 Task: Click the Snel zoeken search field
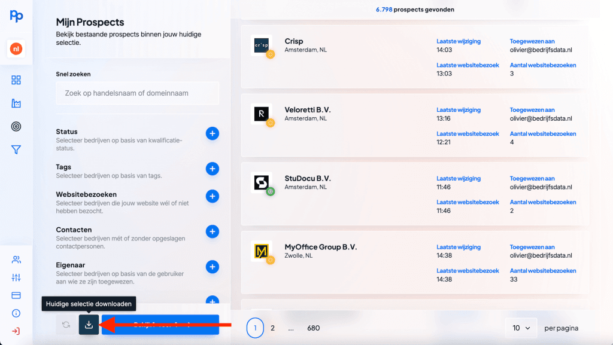coord(138,93)
